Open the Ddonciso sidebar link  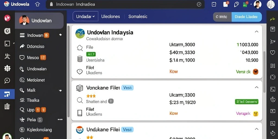tap(36, 46)
